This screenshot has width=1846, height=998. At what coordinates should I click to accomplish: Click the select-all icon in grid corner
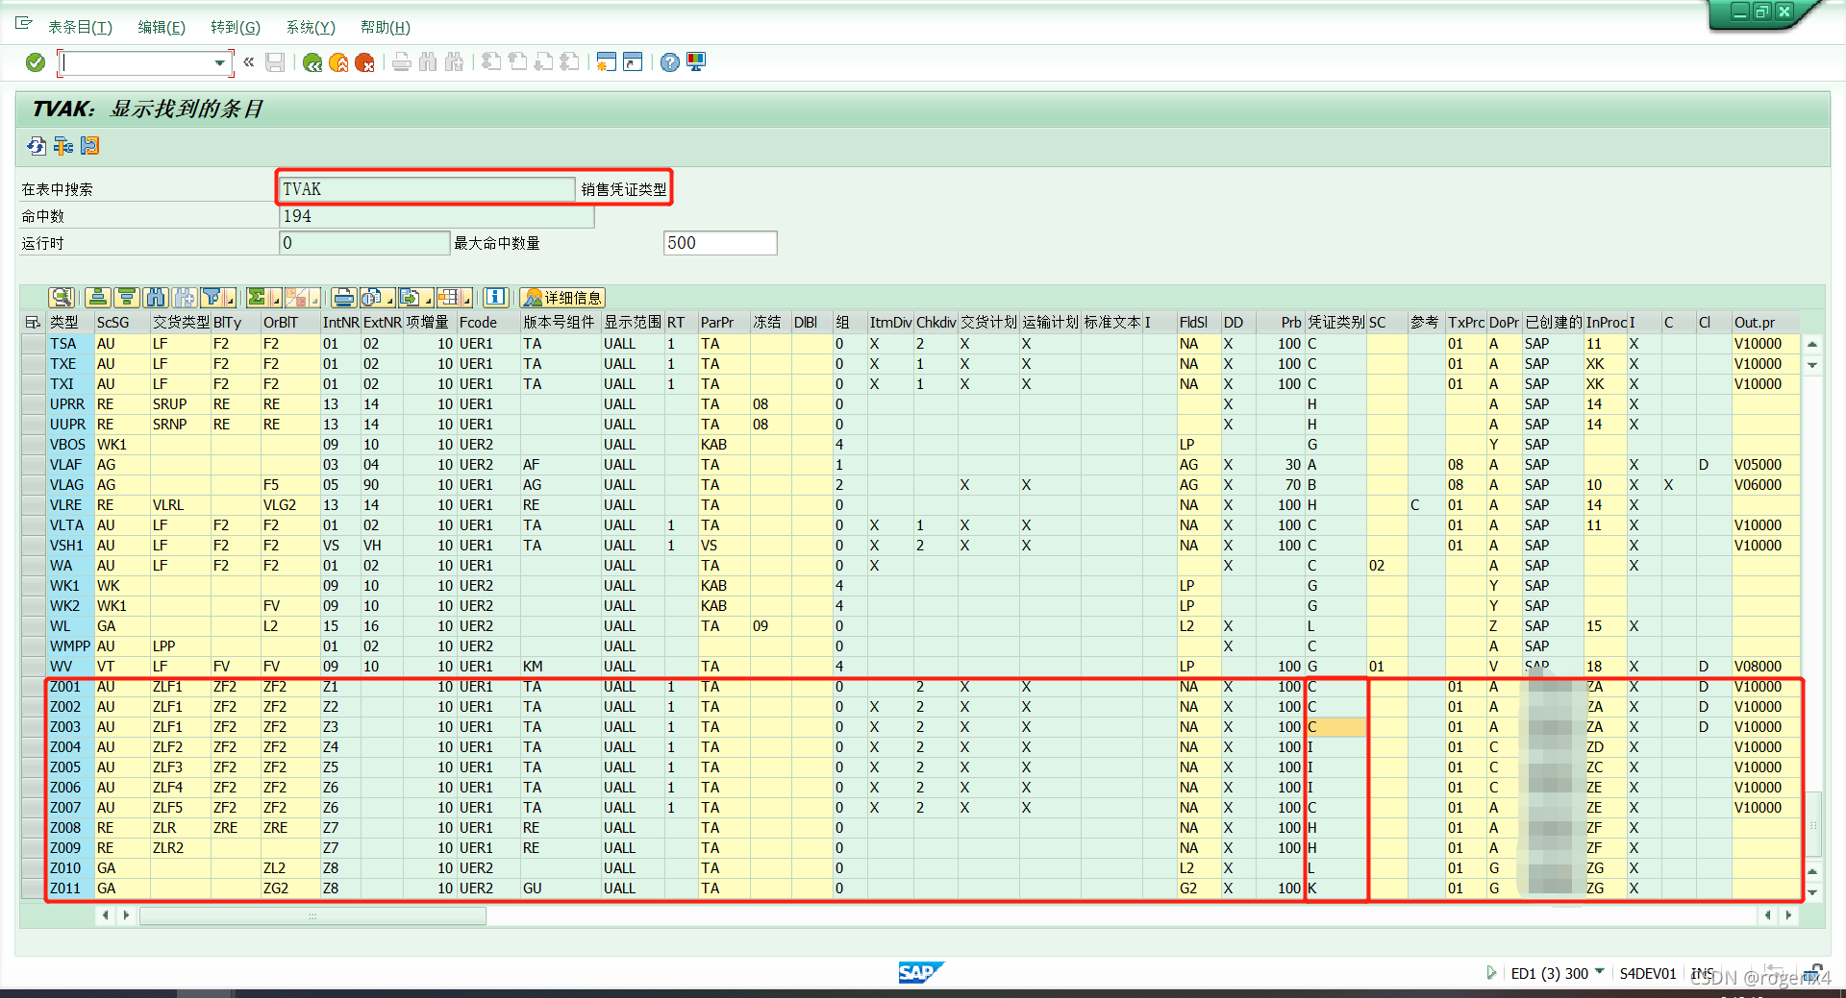33,323
